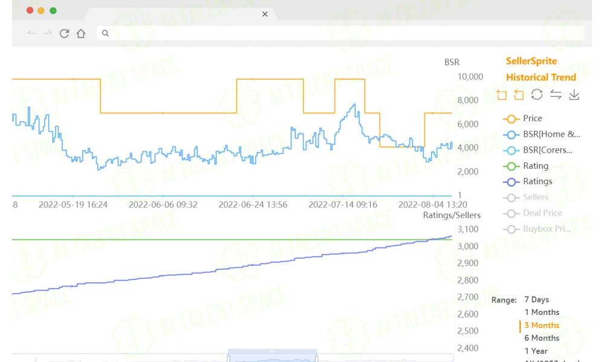Switch range to 1 Months
Image resolution: width=604 pixels, height=362 pixels.
click(x=542, y=313)
